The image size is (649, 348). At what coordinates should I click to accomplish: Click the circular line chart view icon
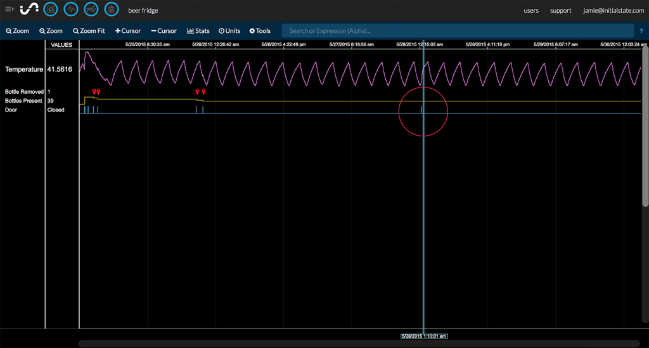91,10
